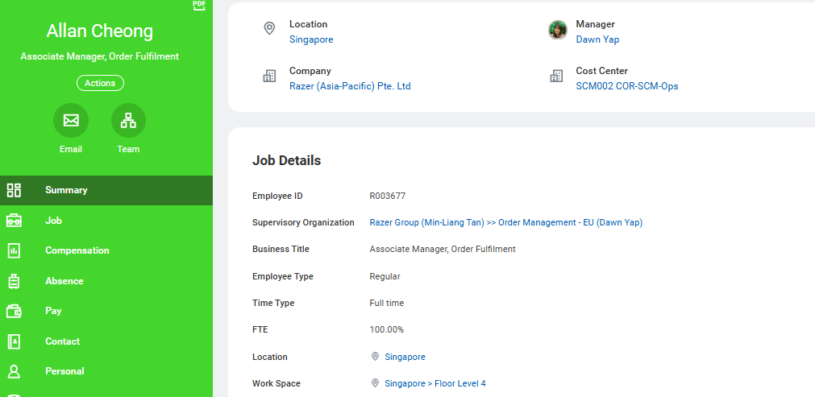Click the Company label in header card

pyautogui.click(x=310, y=71)
